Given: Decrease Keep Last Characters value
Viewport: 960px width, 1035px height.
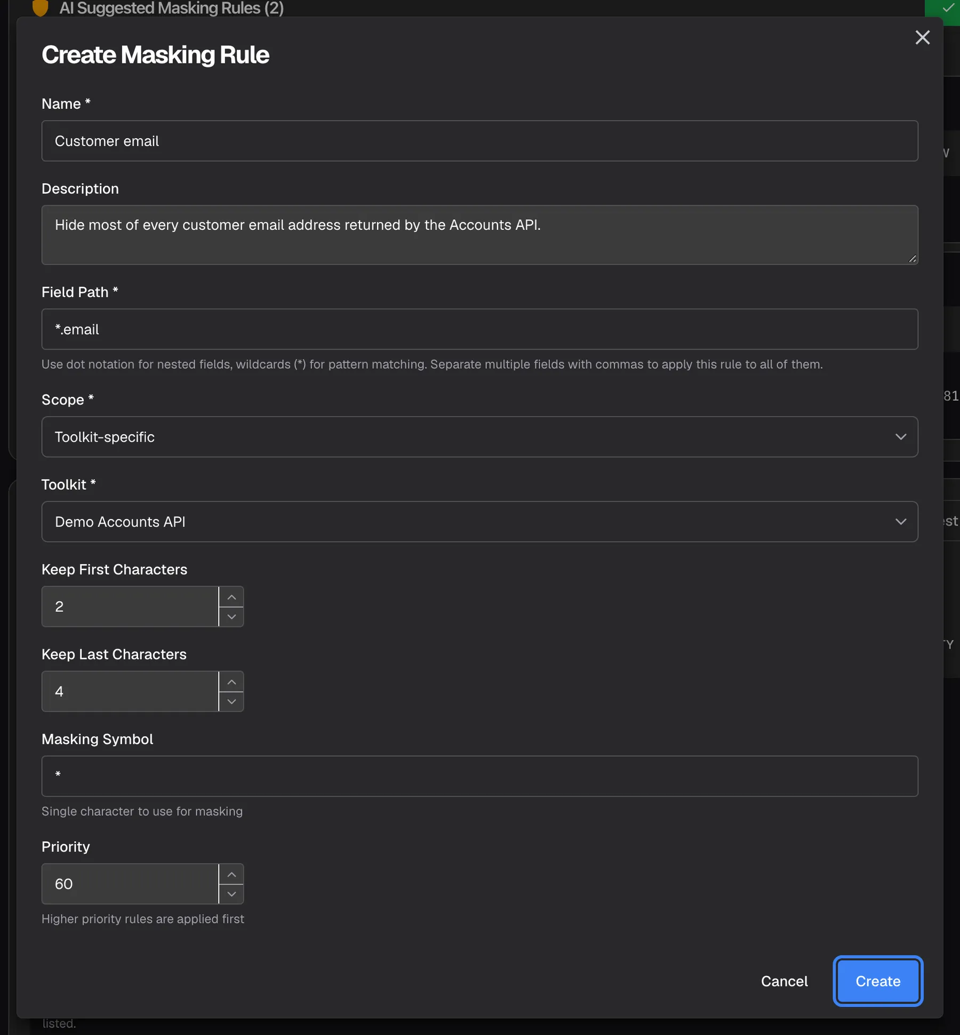Looking at the screenshot, I should click(x=231, y=702).
